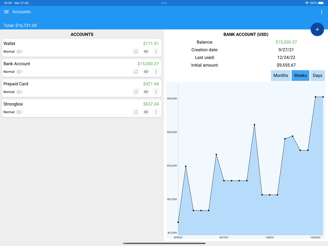Flip the Bank Account Normal switch
Screen dimensions: 328x246
pyautogui.click(x=20, y=72)
